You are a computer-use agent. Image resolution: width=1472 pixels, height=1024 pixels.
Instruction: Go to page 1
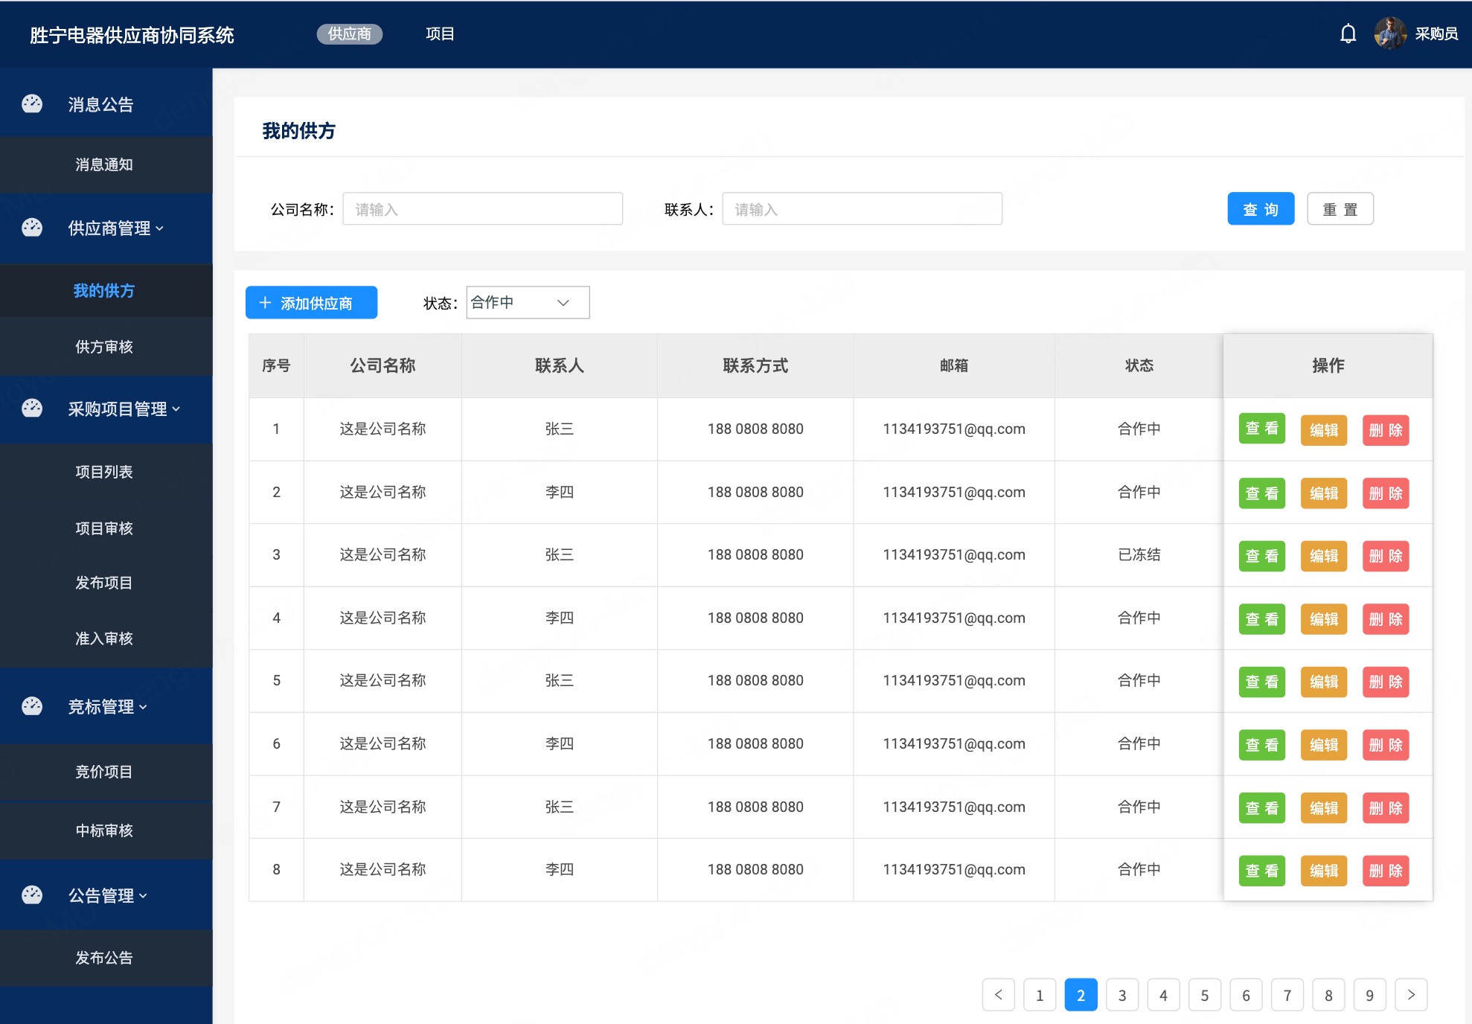click(x=1040, y=995)
